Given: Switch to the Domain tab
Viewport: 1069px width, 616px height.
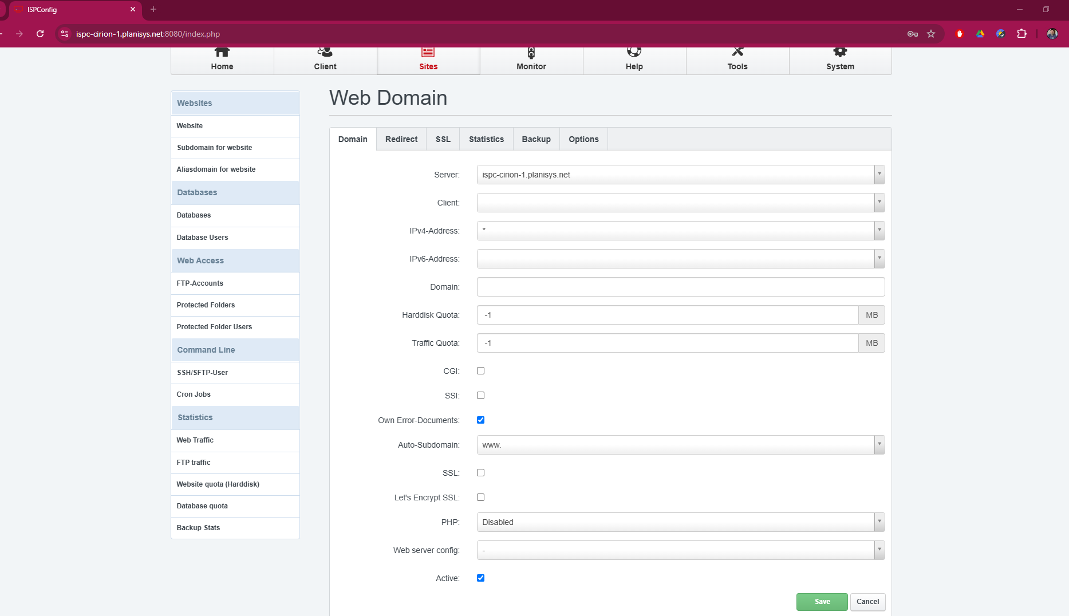Looking at the screenshot, I should 353,139.
